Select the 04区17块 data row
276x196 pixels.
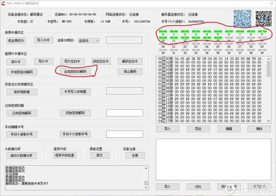[x=210, y=121]
